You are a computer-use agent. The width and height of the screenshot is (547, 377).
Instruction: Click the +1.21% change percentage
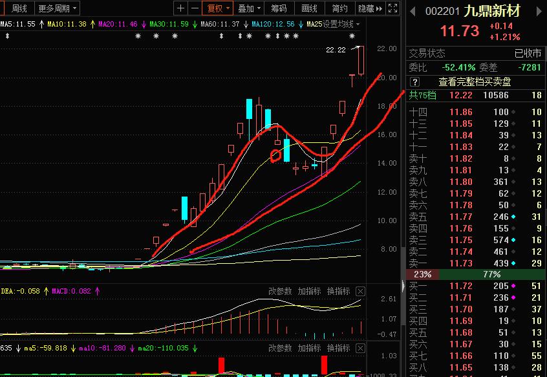505,37
